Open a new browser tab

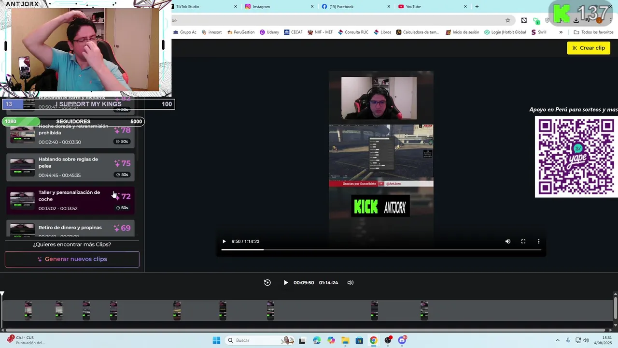click(x=477, y=7)
